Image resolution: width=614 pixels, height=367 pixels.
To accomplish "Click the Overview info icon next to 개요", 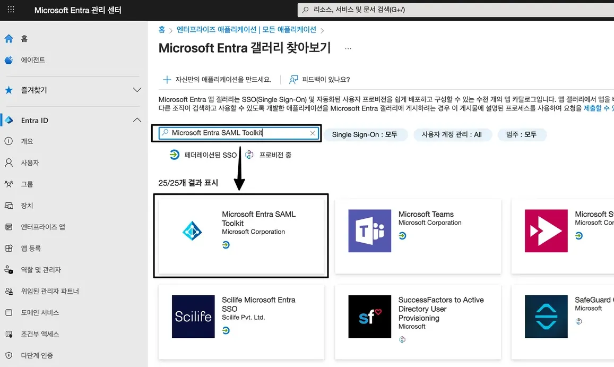I will click(8, 141).
